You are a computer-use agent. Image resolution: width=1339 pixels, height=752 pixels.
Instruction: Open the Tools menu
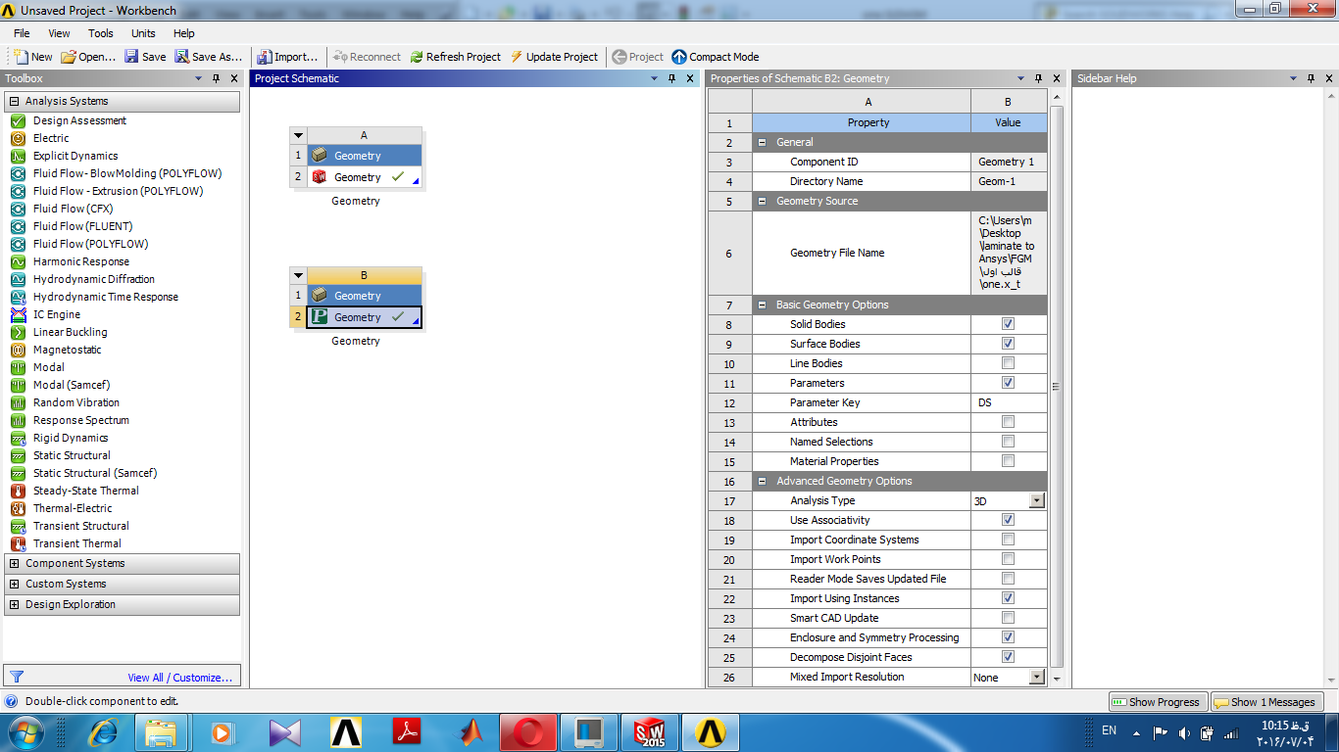point(100,33)
